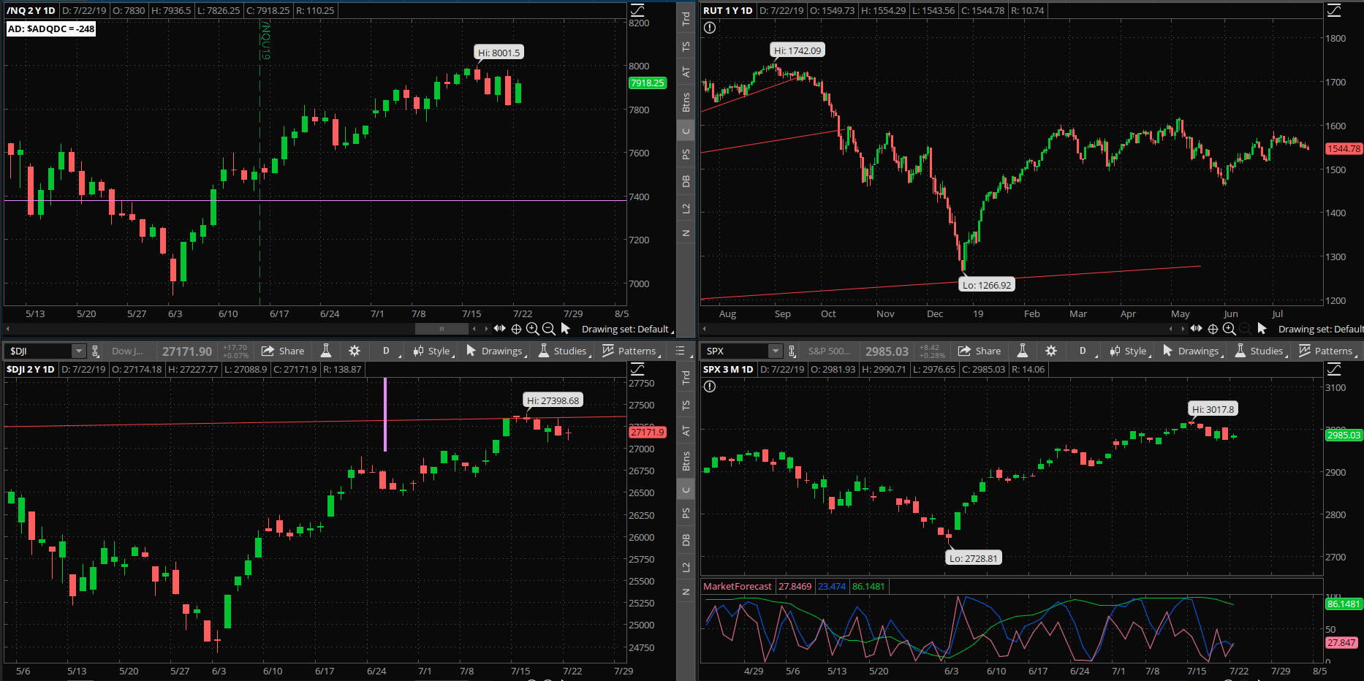Click the SPX symbol input field

735,351
